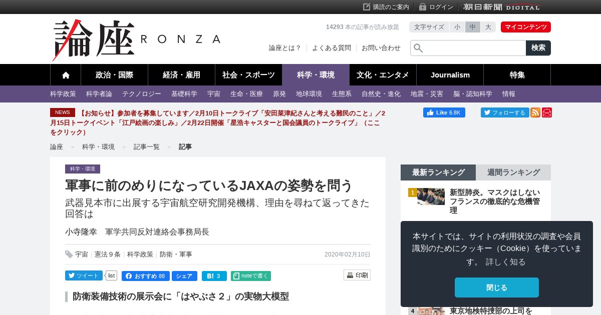Click the ログイン link

436,7
